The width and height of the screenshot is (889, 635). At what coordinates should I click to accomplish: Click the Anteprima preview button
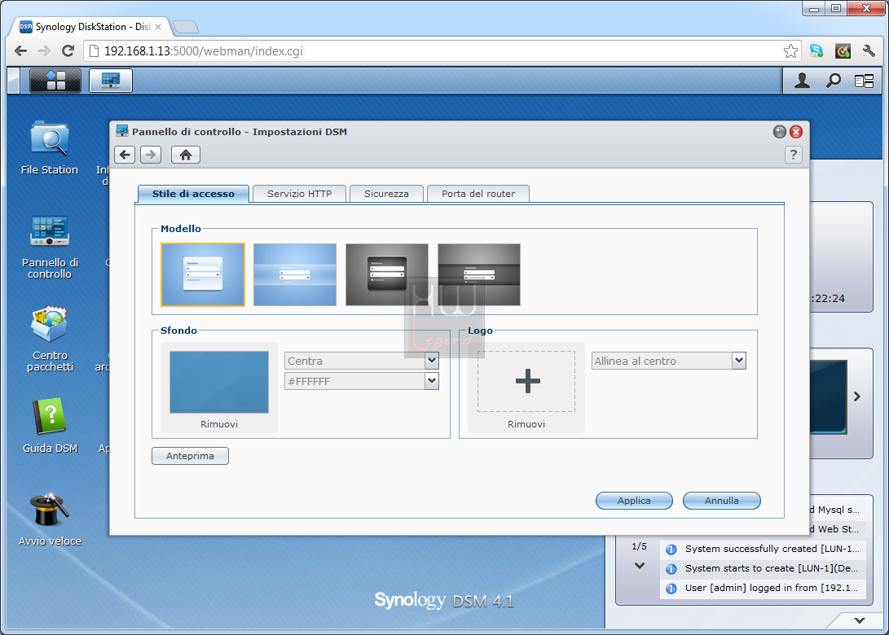click(190, 456)
